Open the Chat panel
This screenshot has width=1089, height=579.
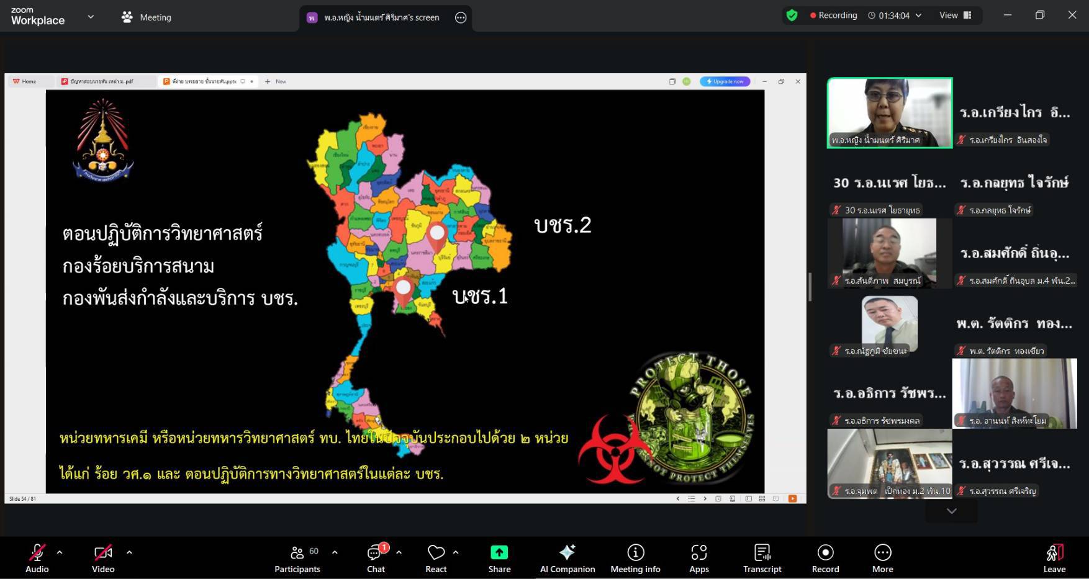click(x=376, y=559)
